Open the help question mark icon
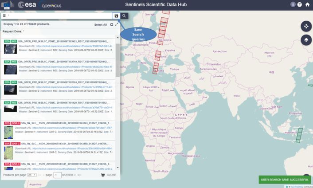This screenshot has height=188, width=313. 300,4
